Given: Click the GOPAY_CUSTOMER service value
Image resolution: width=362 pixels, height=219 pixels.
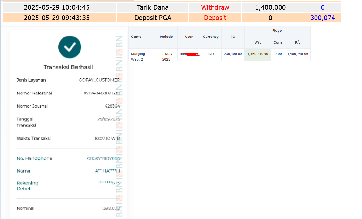Looking at the screenshot, I should coord(99,80).
